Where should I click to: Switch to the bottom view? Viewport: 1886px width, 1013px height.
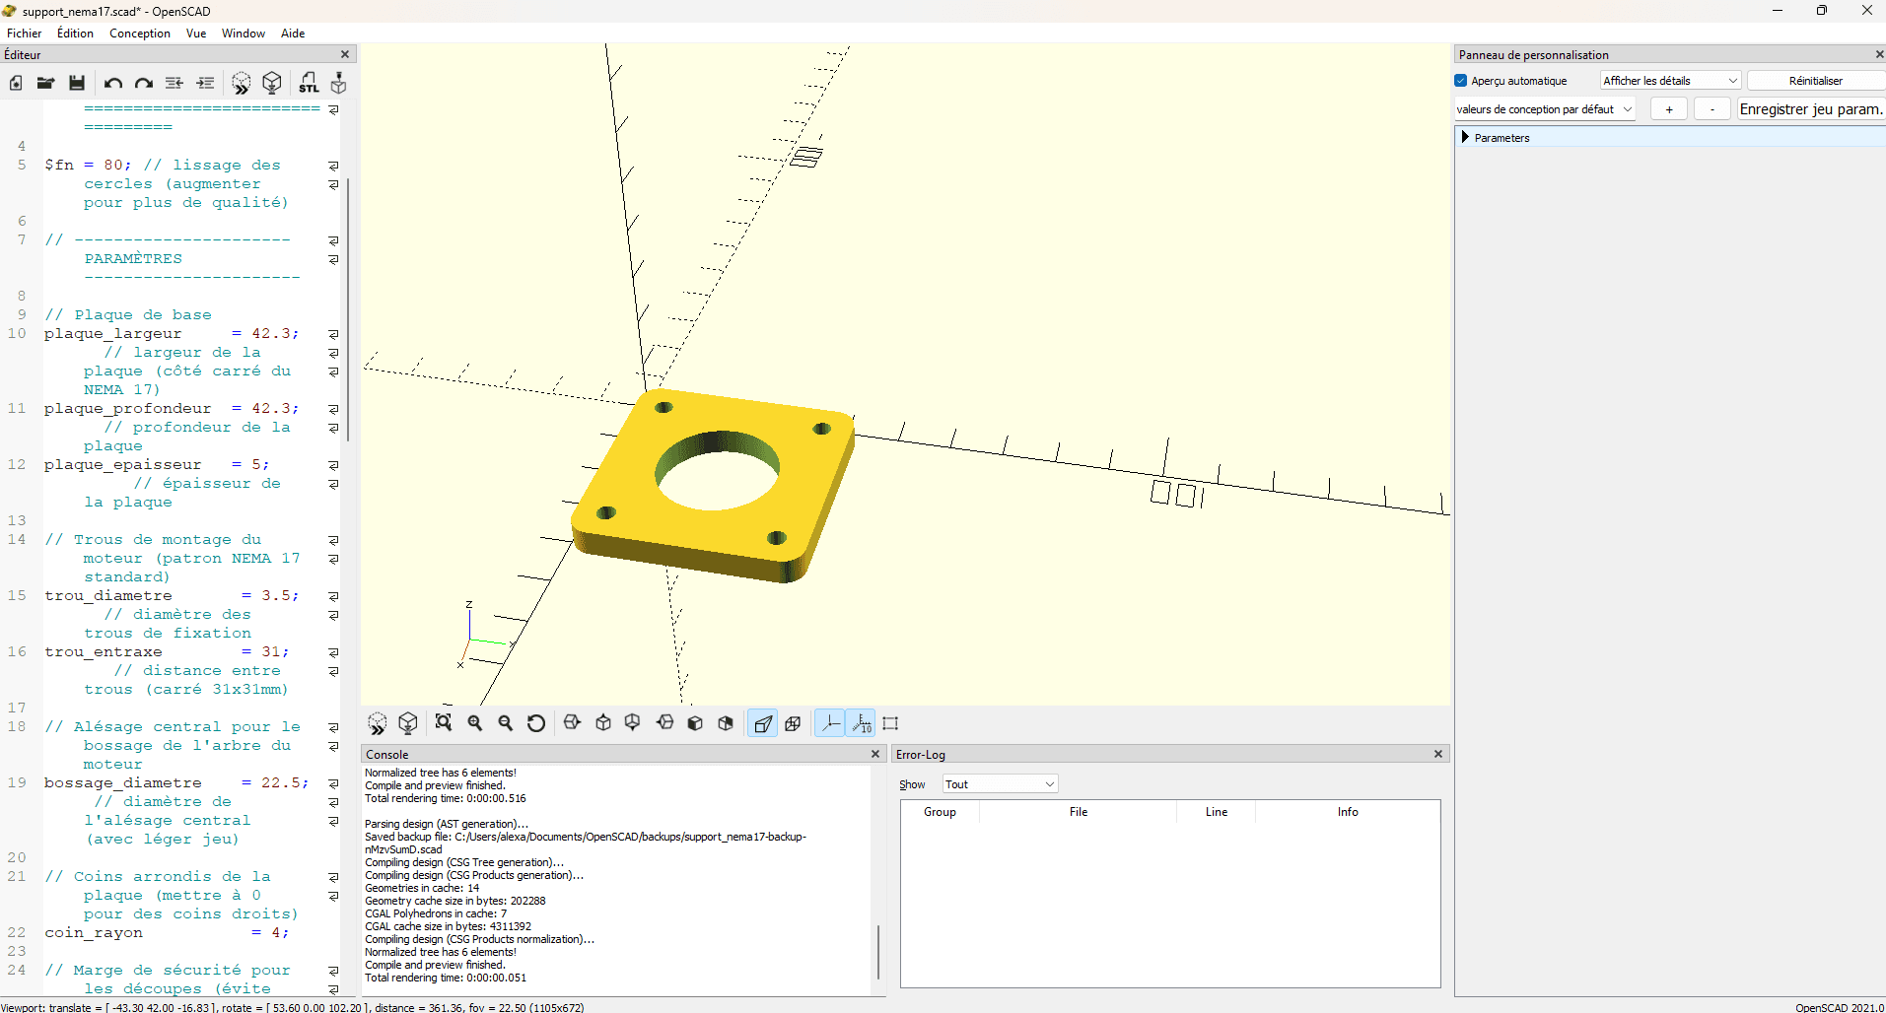pyautogui.click(x=633, y=723)
